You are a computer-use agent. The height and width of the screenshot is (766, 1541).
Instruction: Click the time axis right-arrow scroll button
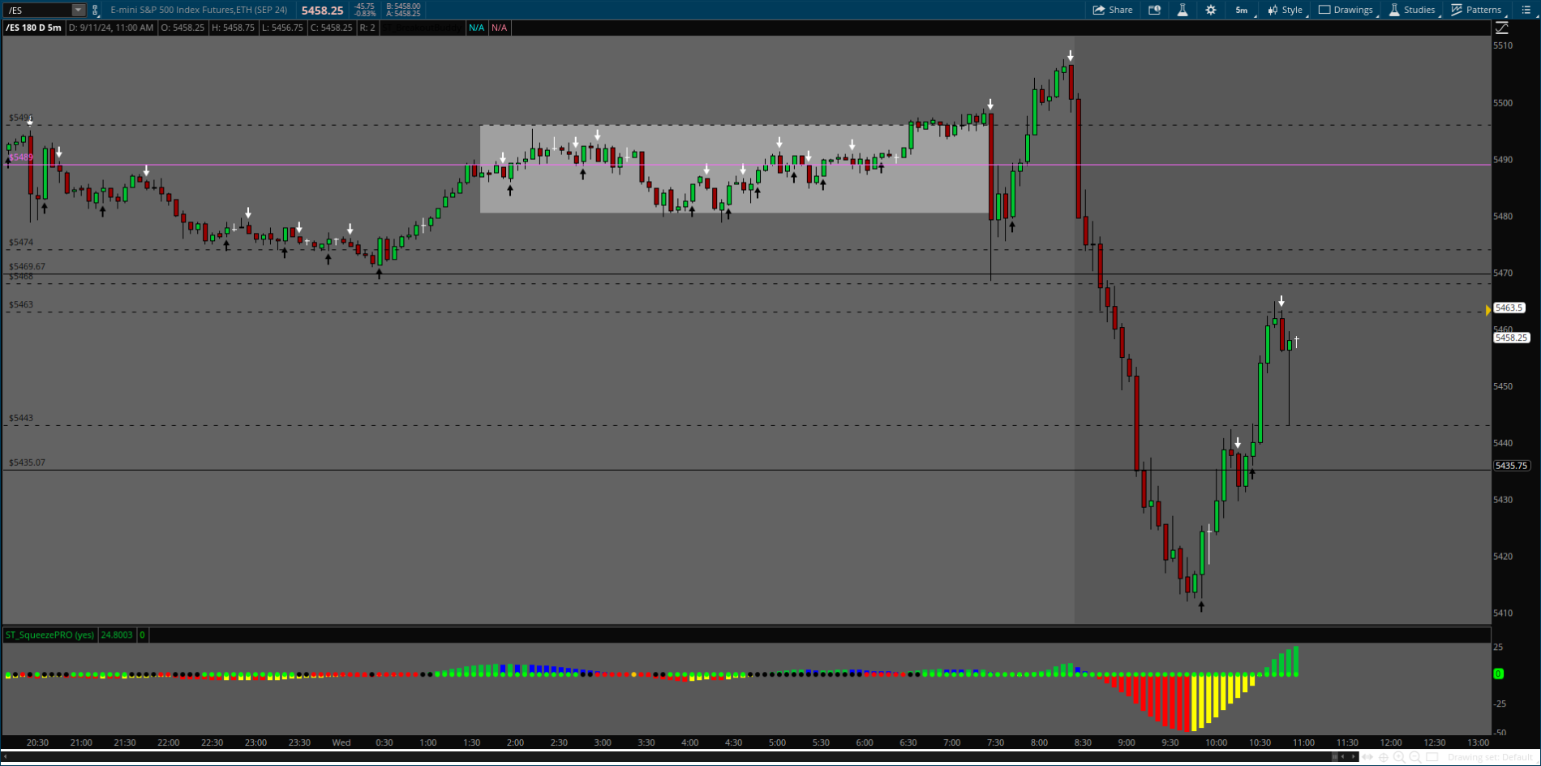1353,757
